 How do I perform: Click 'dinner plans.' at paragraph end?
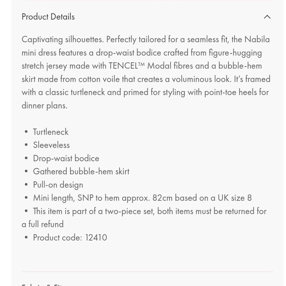45,106
